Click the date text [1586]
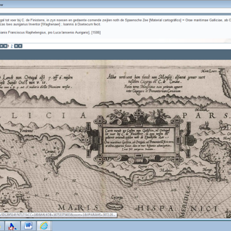Viewport: 231px width, 231px height. pos(96,33)
